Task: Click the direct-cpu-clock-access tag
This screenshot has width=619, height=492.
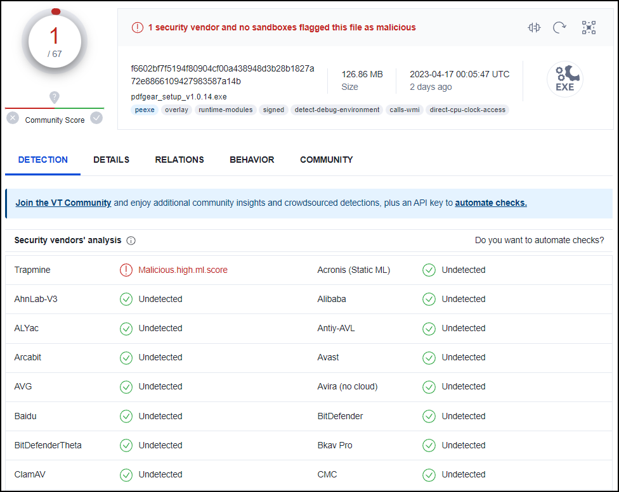Action: 467,110
